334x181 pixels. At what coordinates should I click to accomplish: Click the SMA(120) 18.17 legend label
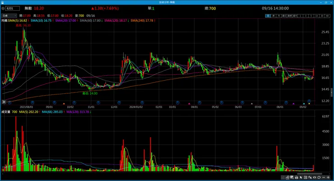(x=116, y=21)
